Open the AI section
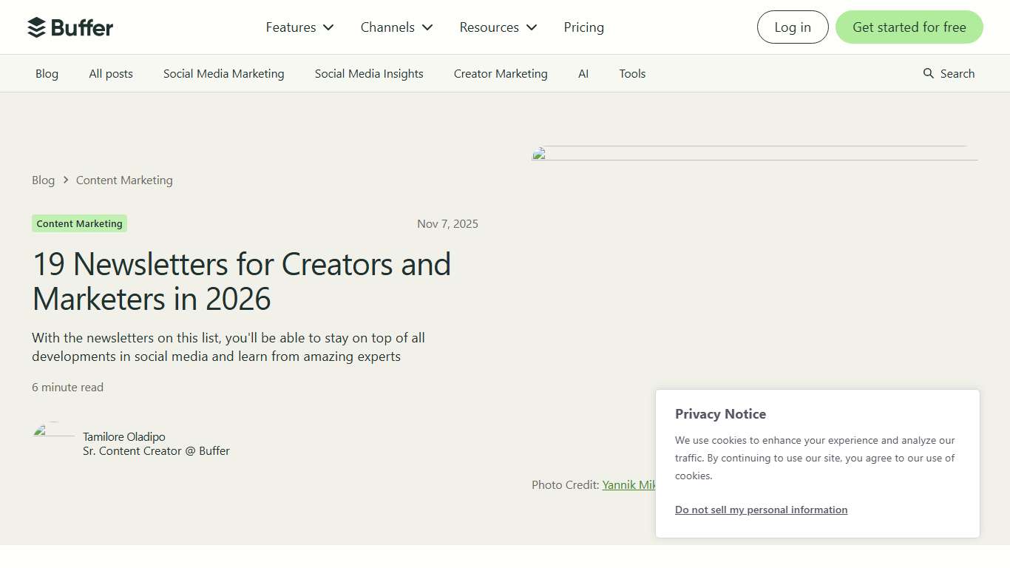Image resolution: width=1010 pixels, height=568 pixels. pos(583,73)
